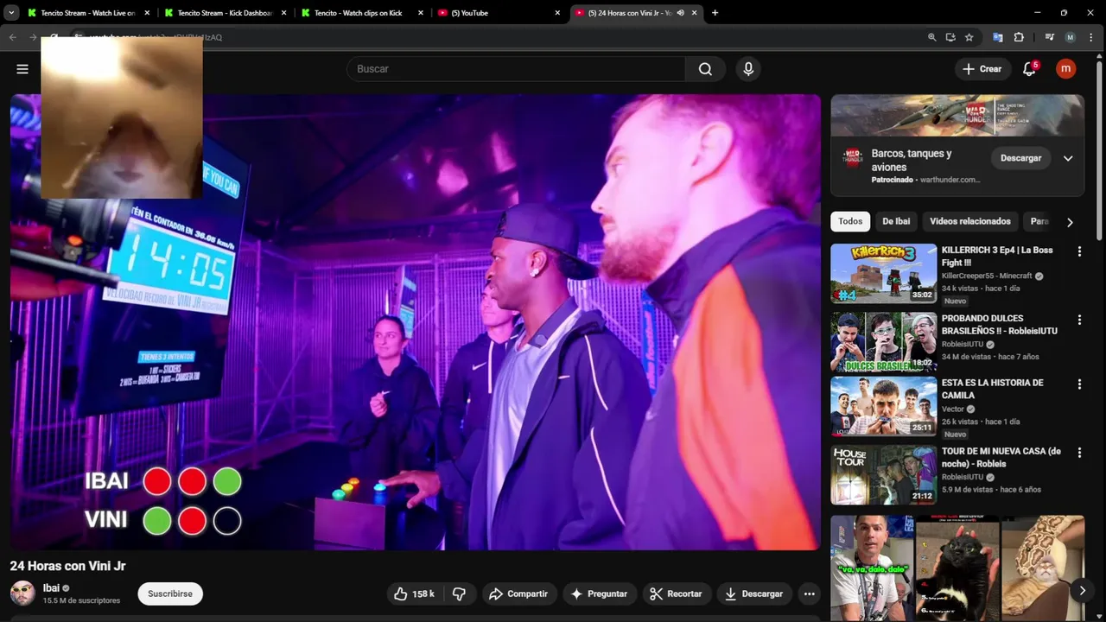1106x622 pixels.
Task: Open options for ESTA ES LA HISTORIA DE CAMILA
Action: 1079,384
